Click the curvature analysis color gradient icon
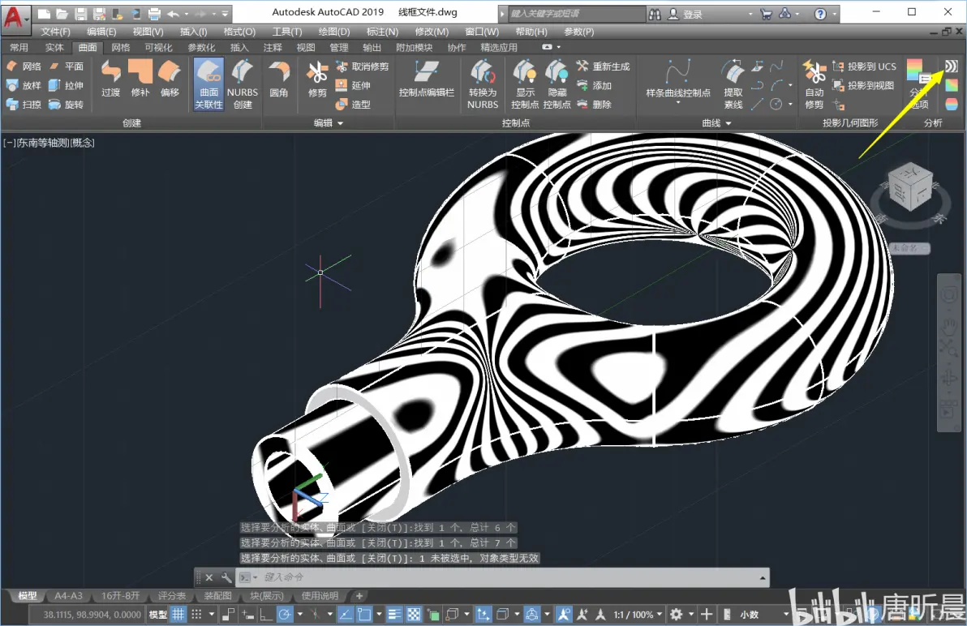Viewport: 967px width, 626px height. [x=952, y=85]
